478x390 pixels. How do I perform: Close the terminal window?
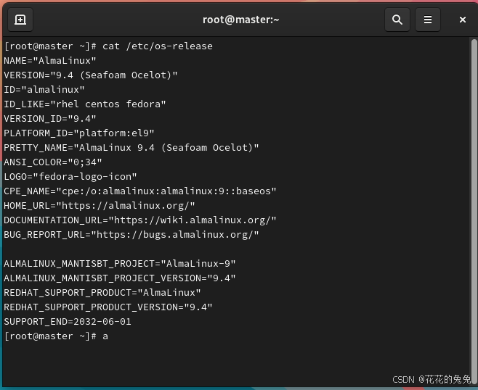pyautogui.click(x=463, y=20)
